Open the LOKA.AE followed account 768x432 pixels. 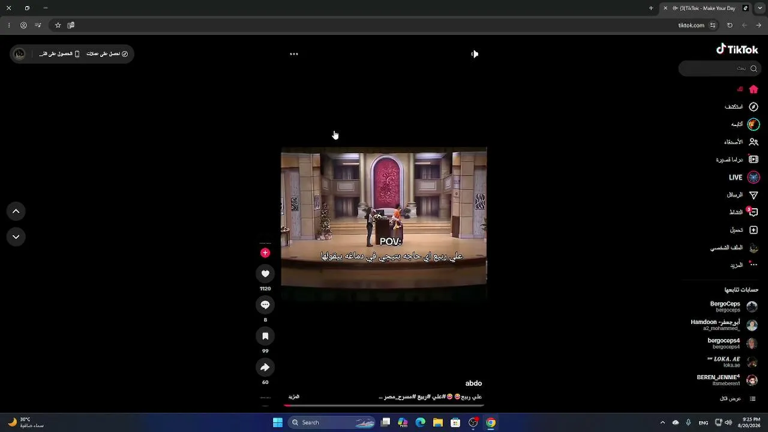732,362
